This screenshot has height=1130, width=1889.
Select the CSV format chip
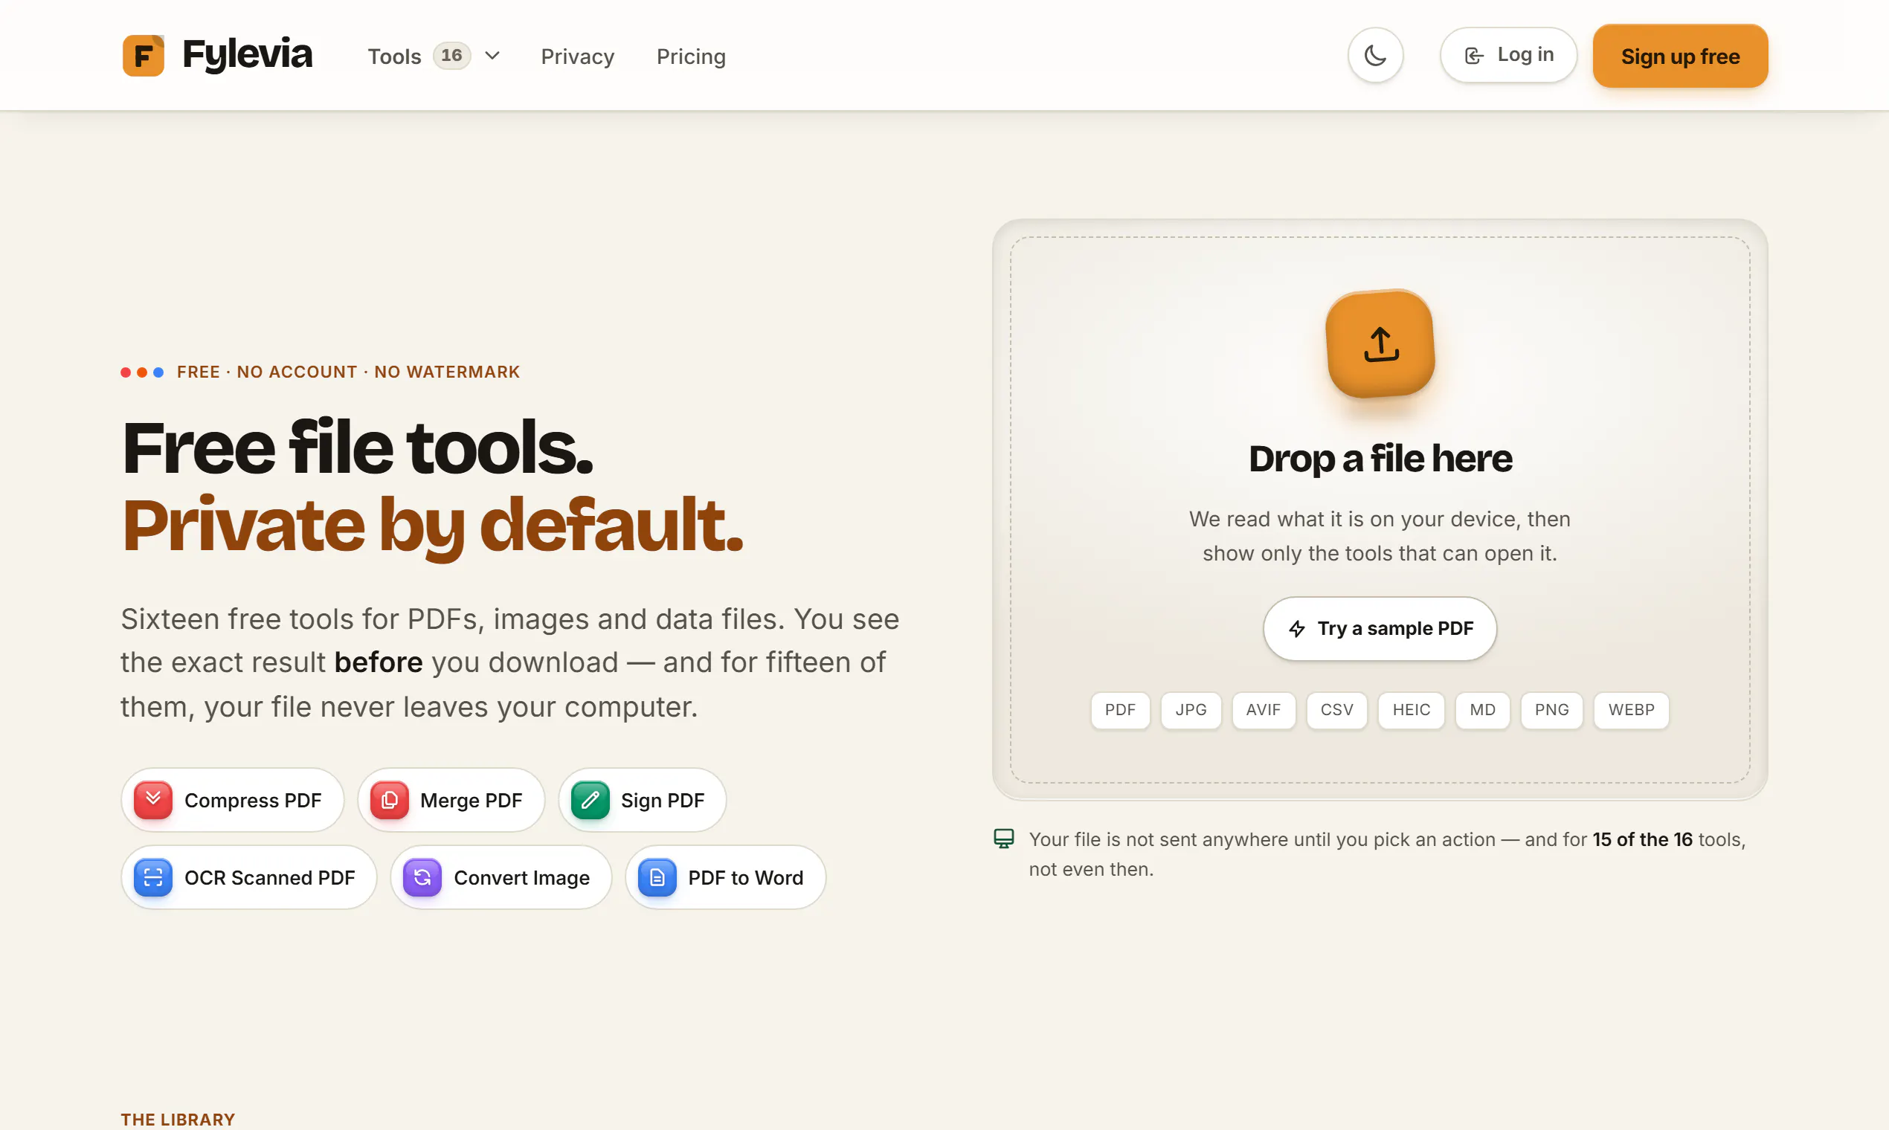(1336, 710)
